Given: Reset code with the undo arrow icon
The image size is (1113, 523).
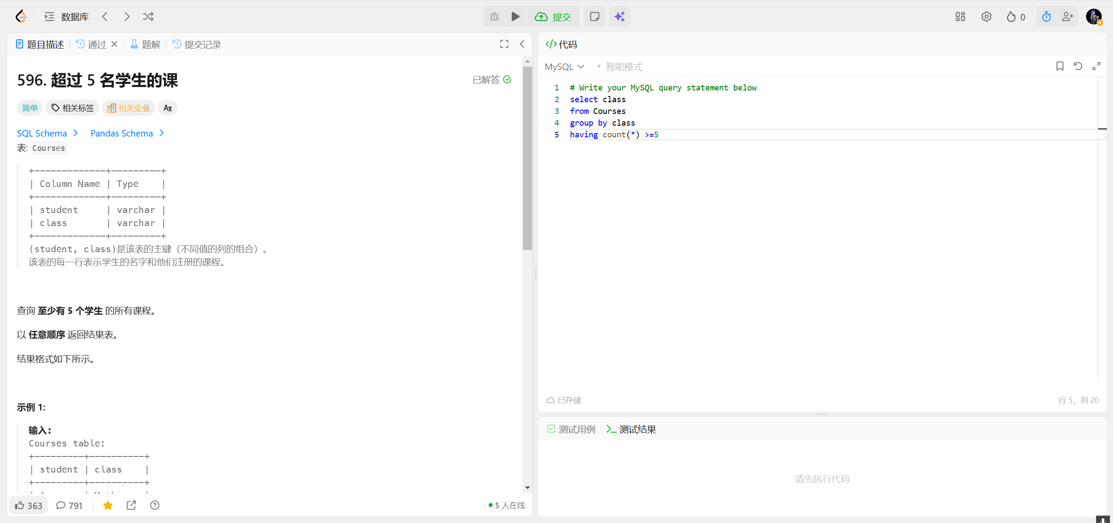Looking at the screenshot, I should pyautogui.click(x=1078, y=66).
